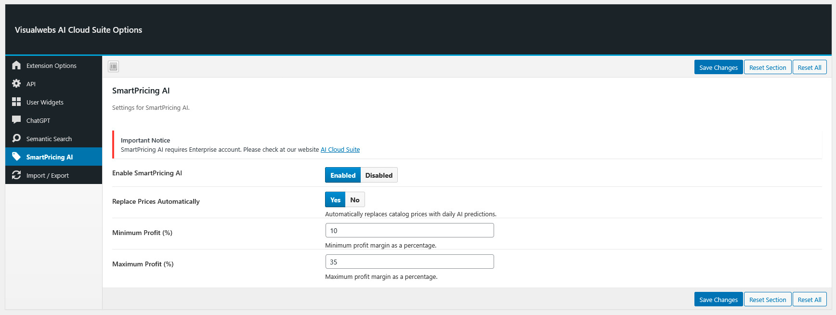Click the Important Notice title text
Image resolution: width=836 pixels, height=315 pixels.
(145, 141)
